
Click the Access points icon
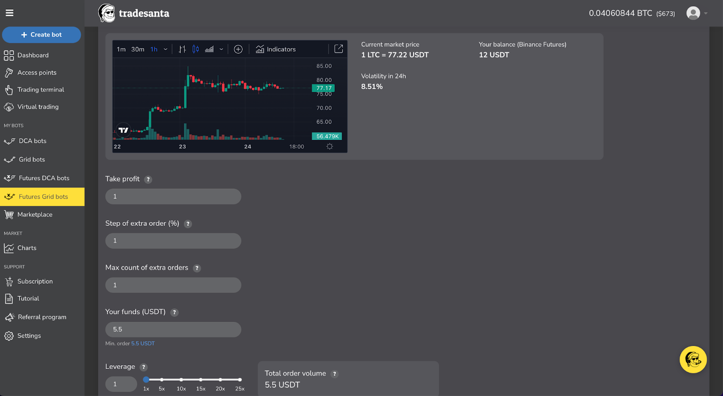(x=9, y=73)
